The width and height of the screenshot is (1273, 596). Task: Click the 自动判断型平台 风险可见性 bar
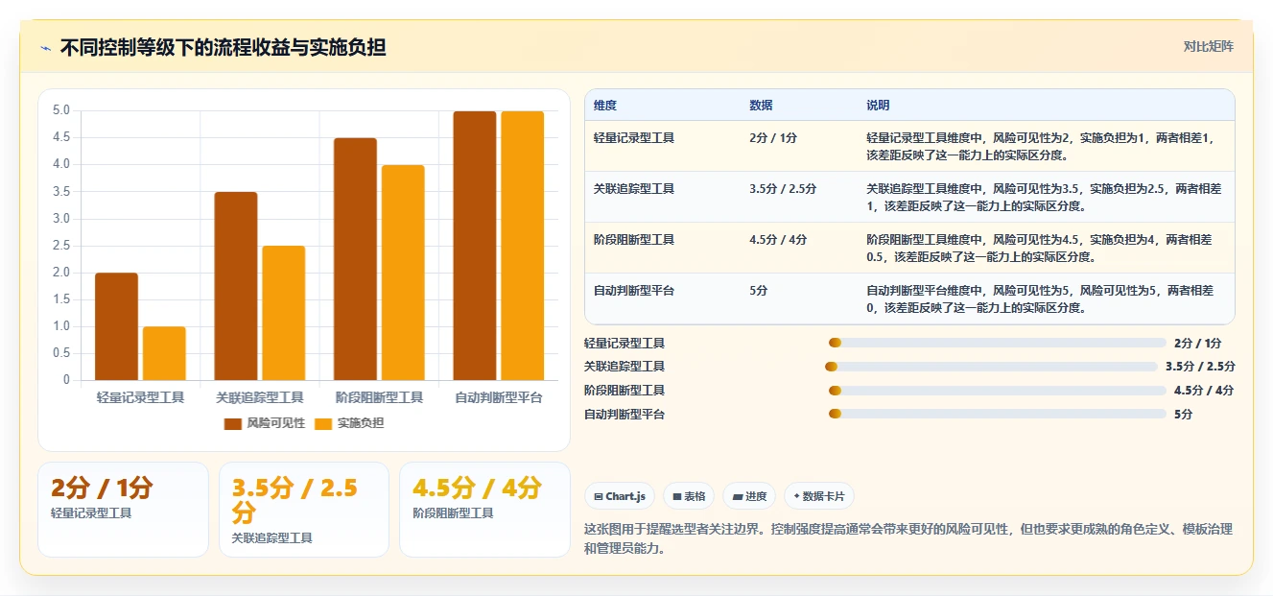pos(475,246)
